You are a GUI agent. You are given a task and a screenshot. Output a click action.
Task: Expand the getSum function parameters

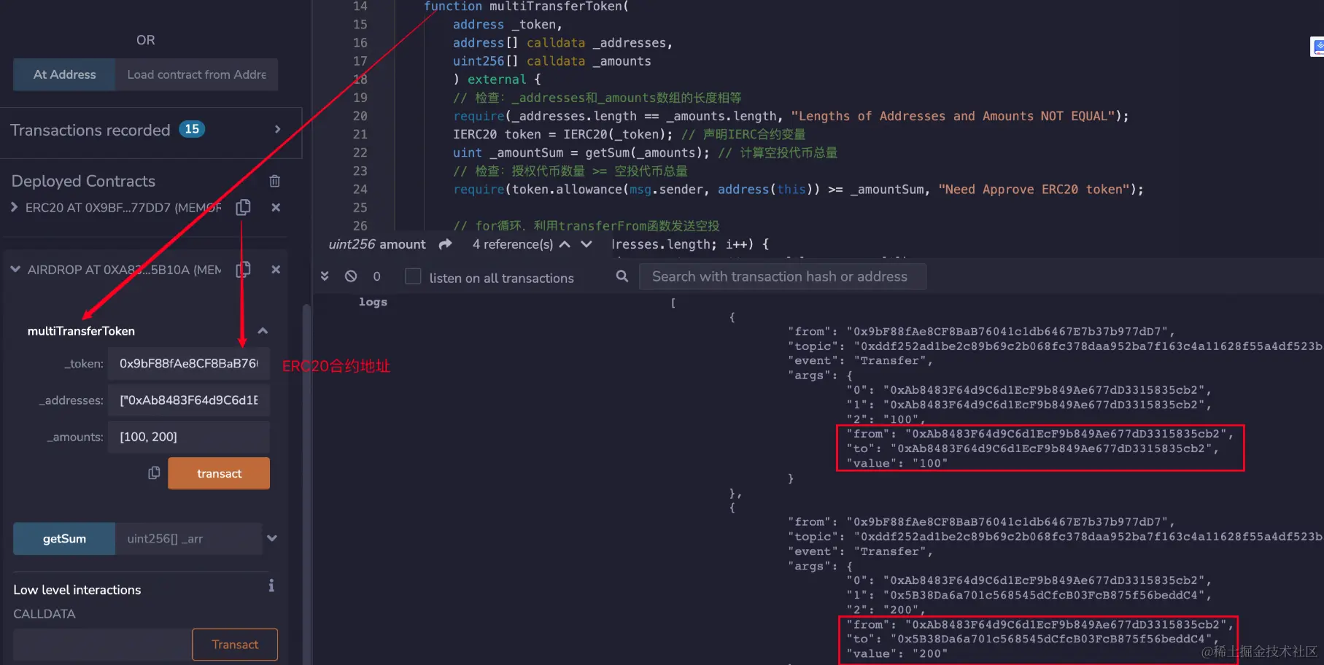(272, 539)
